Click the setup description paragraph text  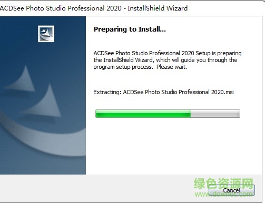(168, 60)
